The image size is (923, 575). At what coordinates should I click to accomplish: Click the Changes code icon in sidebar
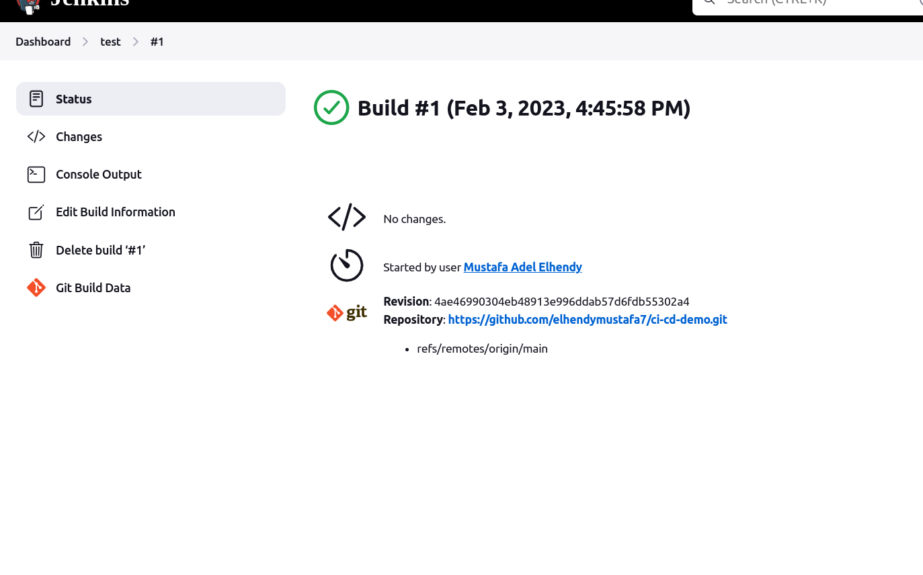coord(36,136)
